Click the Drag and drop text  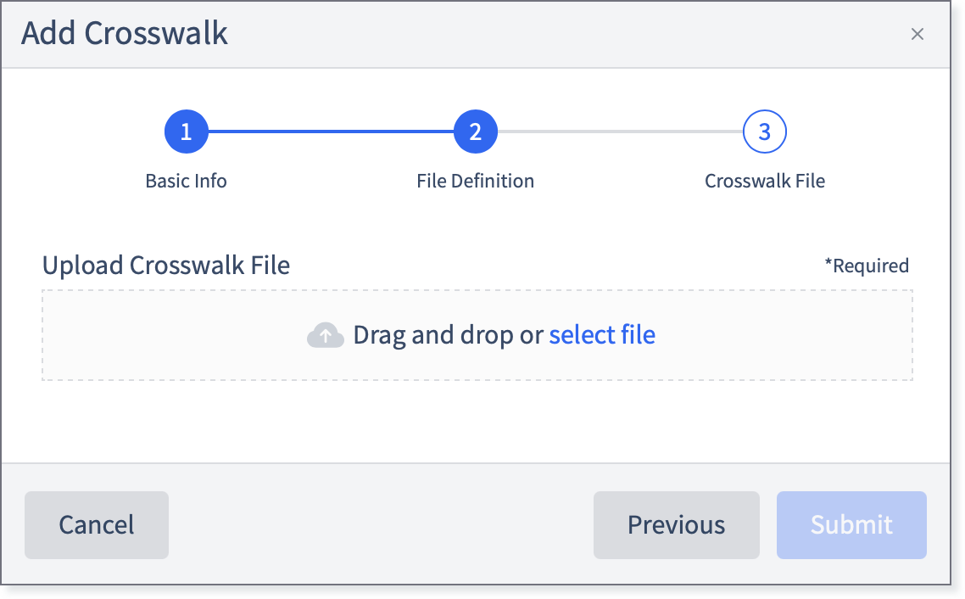point(448,335)
